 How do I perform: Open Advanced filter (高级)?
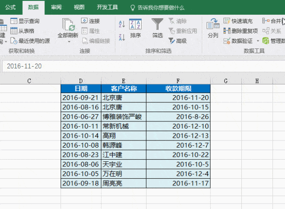point(178,41)
